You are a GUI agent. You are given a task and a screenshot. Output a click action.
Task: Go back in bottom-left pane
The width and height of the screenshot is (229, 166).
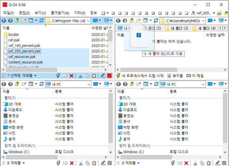click(x=4, y=84)
